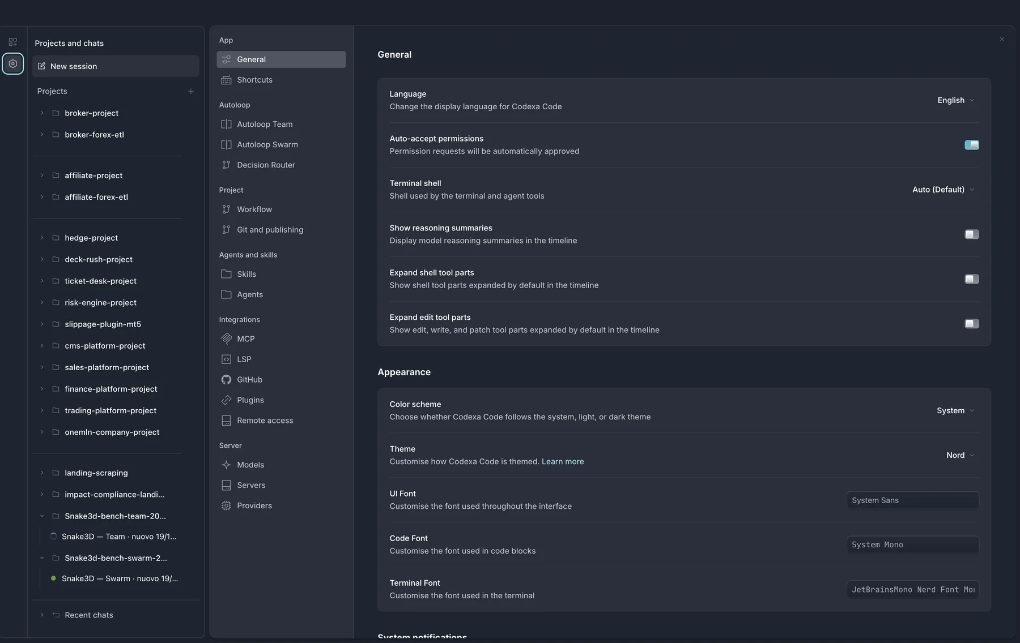Click the Models sparkle icon
1020x643 pixels.
226,465
